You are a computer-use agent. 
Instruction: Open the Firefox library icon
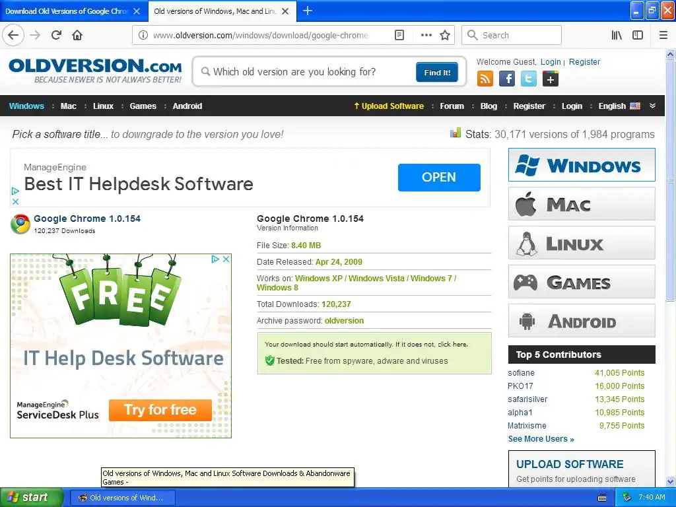point(617,35)
